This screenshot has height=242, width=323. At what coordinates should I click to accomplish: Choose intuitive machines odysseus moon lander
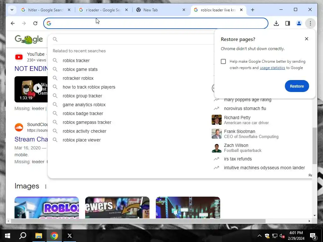264,168
